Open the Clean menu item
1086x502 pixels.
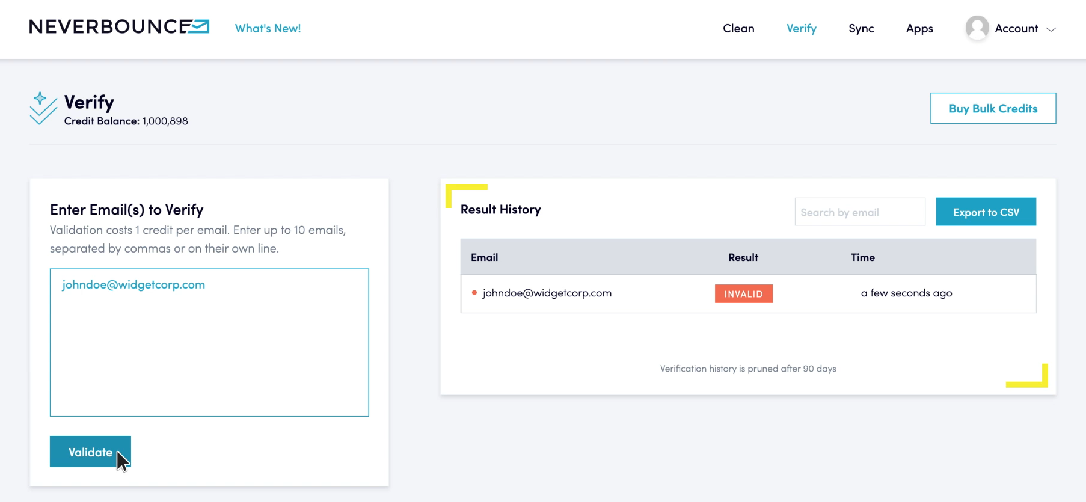[738, 28]
